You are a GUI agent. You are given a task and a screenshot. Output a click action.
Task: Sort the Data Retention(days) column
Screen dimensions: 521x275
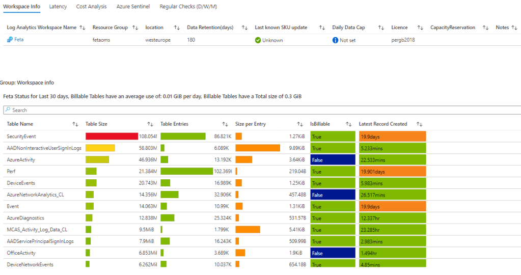tap(243, 28)
